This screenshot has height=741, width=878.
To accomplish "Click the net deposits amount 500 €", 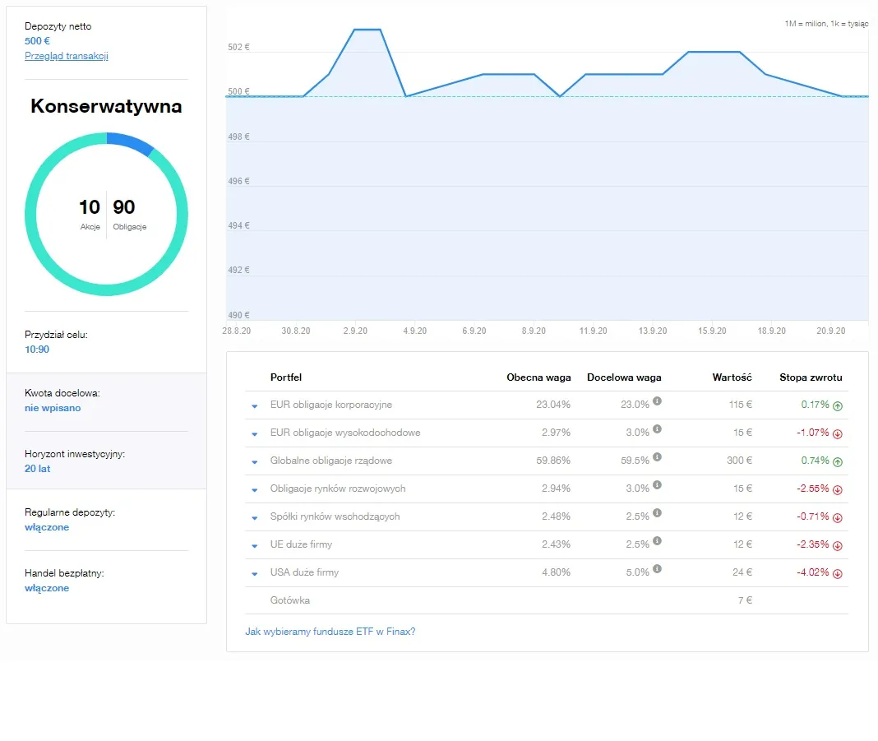I will coord(37,41).
